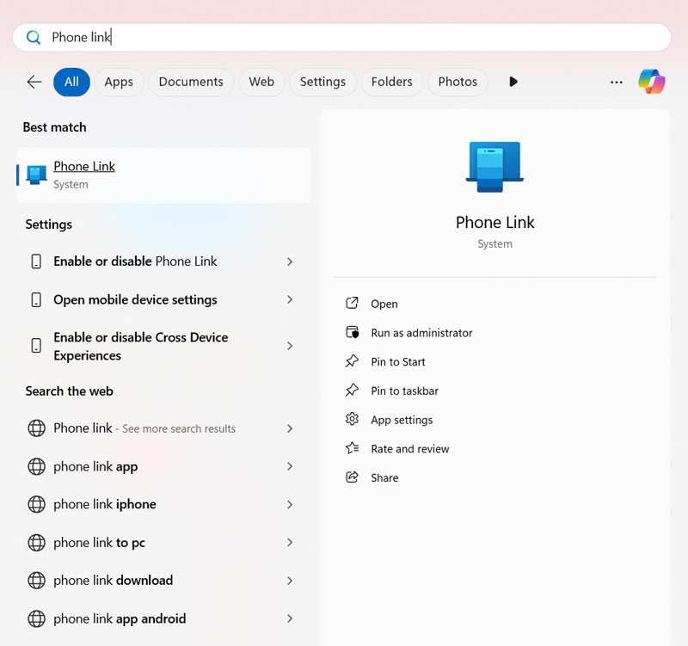This screenshot has height=646, width=688.
Task: Open App settings
Action: tap(402, 420)
